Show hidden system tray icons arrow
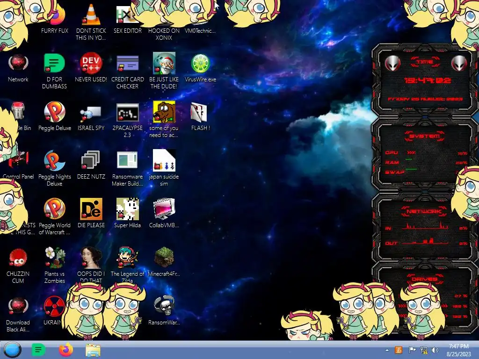The height and width of the screenshot is (359, 479). click(387, 351)
